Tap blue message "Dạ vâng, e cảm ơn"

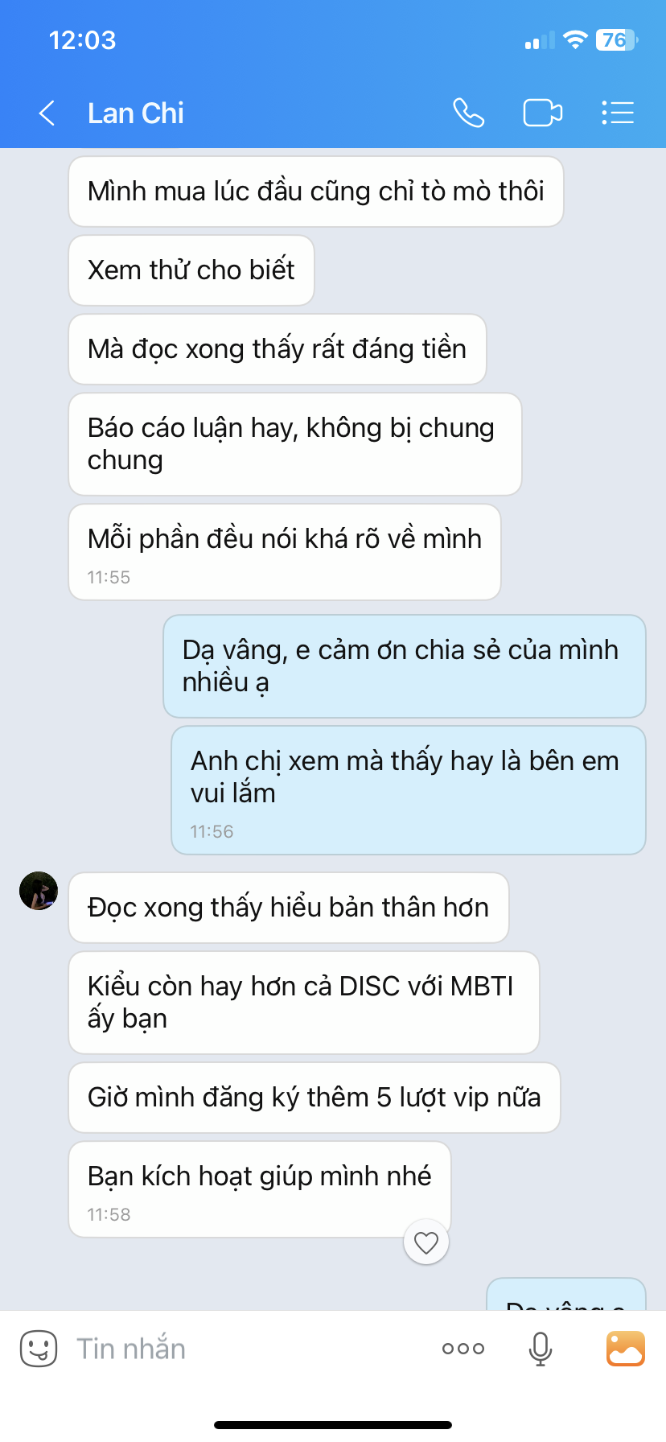[x=405, y=666]
